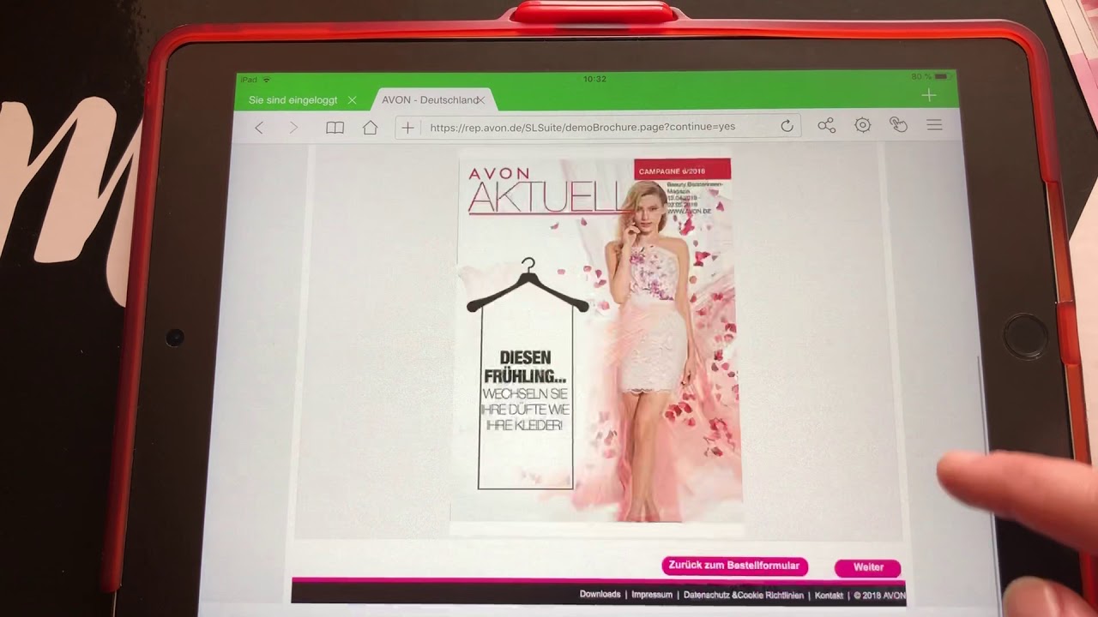
Task: Open browser settings gear icon
Action: (x=863, y=125)
